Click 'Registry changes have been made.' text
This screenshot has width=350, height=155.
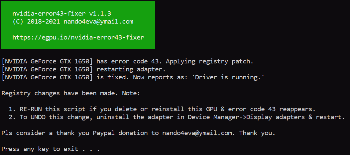[60, 93]
